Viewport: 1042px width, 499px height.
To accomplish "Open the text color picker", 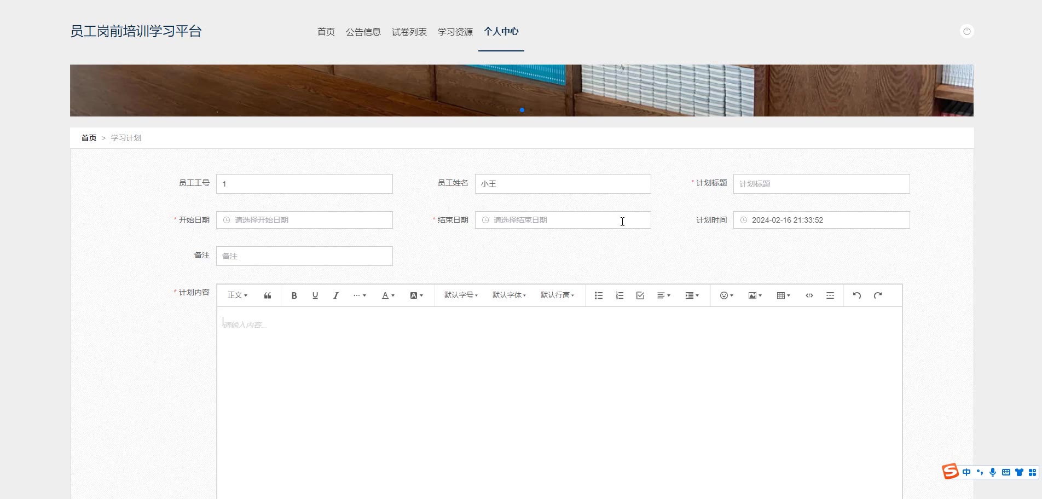I will coord(387,295).
